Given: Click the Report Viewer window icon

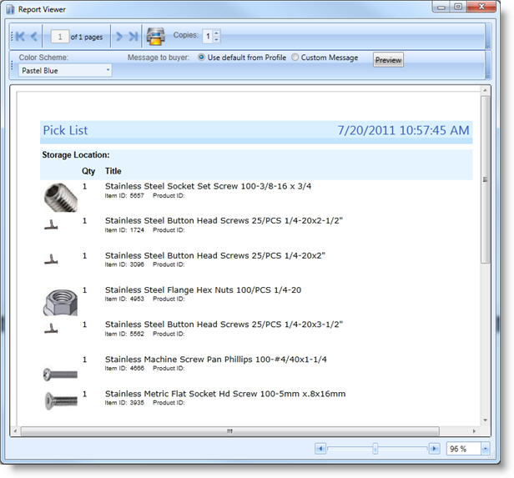Looking at the screenshot, I should [10, 9].
